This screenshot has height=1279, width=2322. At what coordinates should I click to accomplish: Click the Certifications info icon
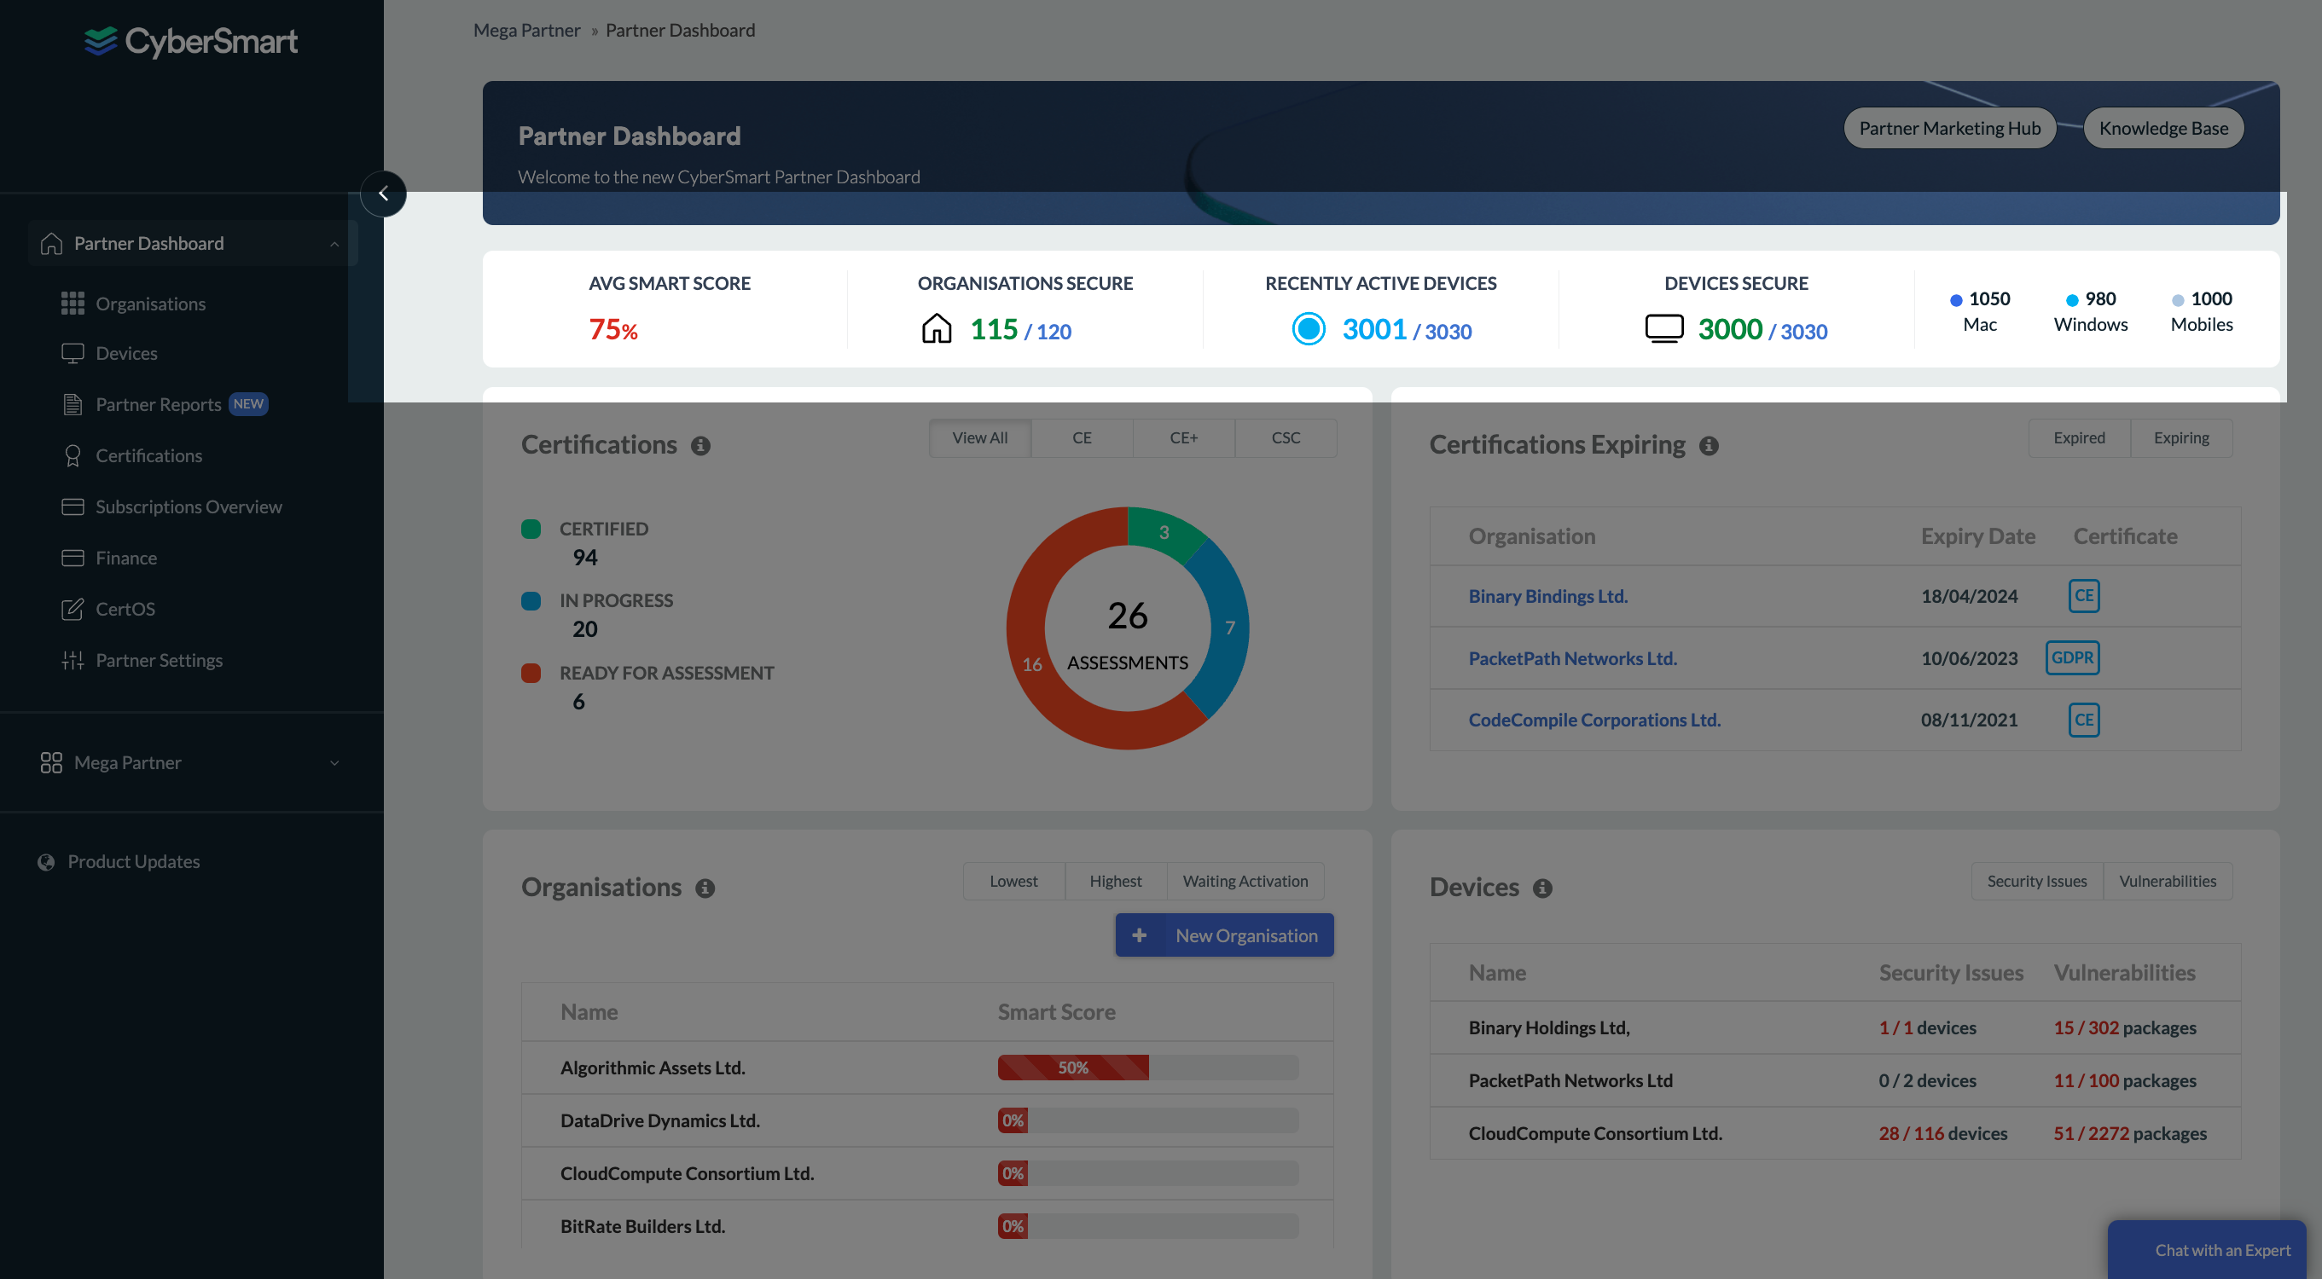(700, 446)
